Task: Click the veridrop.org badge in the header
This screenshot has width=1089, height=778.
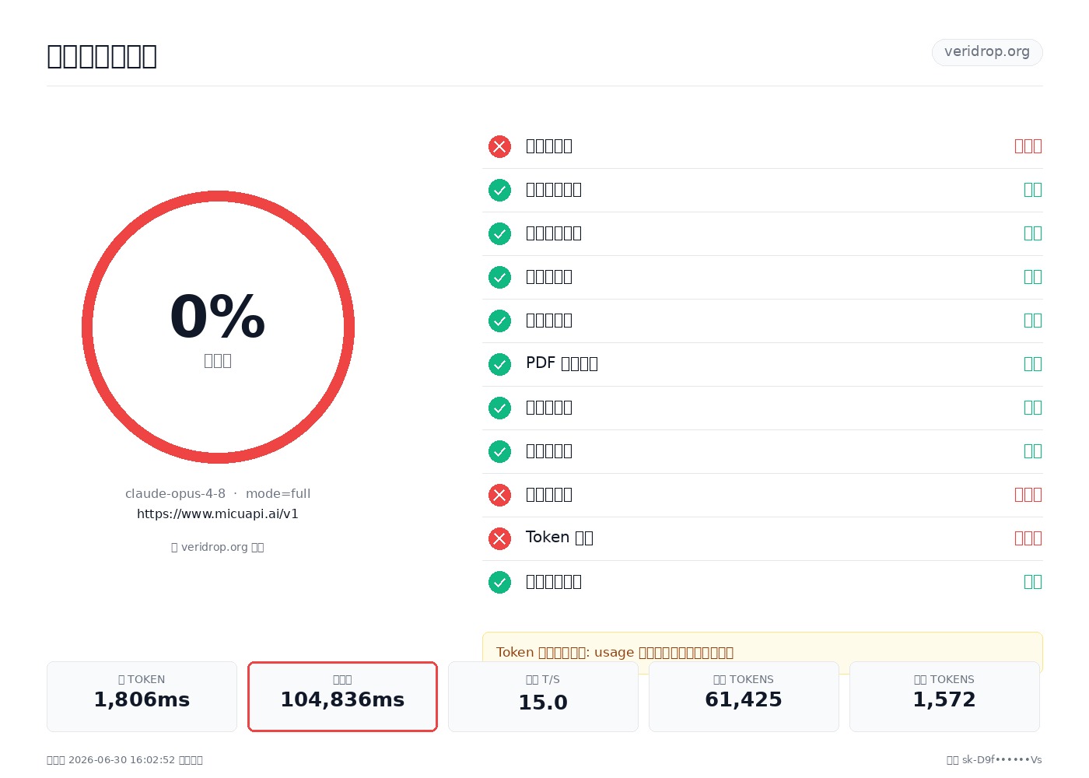Action: point(987,52)
